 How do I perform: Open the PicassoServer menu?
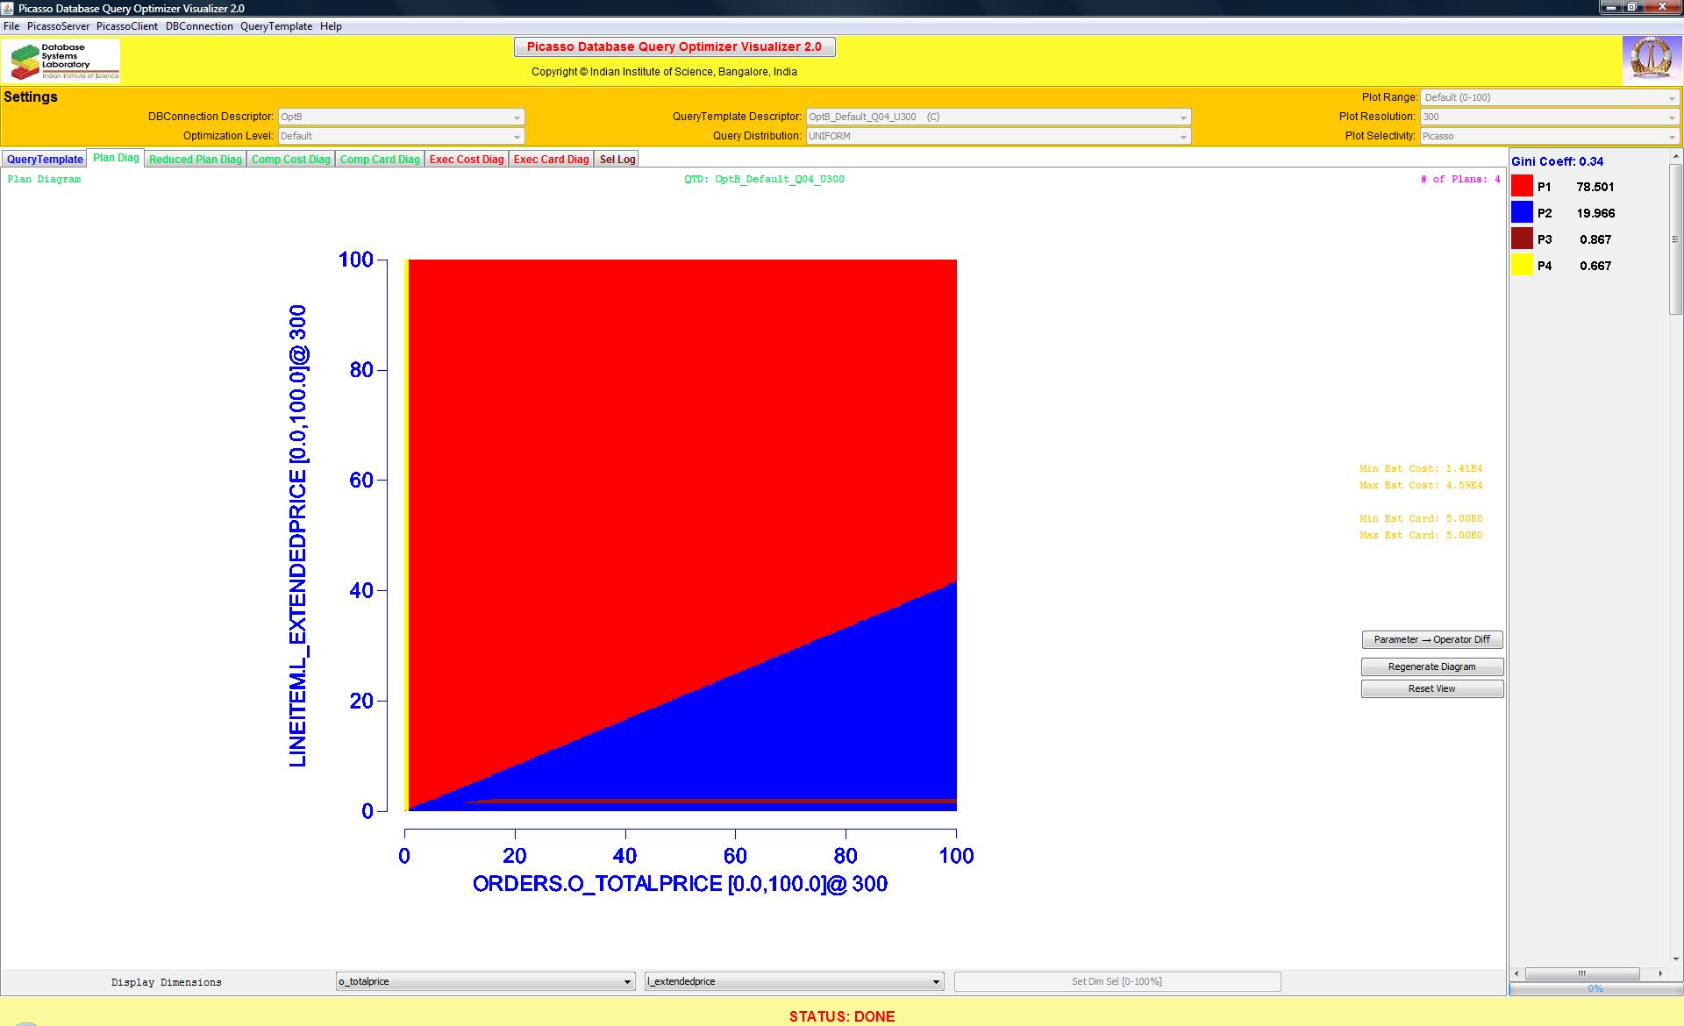tap(58, 26)
